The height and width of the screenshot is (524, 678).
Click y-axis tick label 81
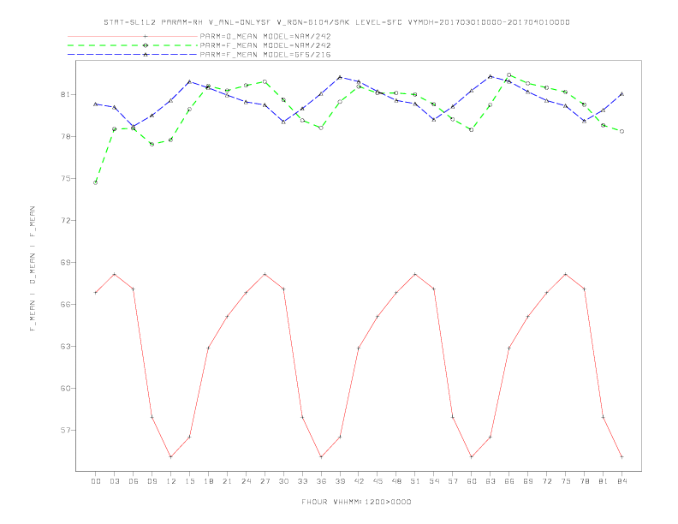click(x=66, y=94)
